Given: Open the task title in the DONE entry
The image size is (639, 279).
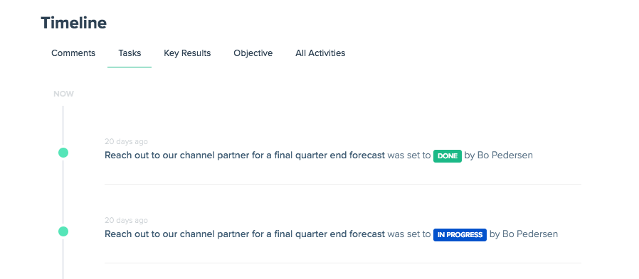Looking at the screenshot, I should (245, 155).
